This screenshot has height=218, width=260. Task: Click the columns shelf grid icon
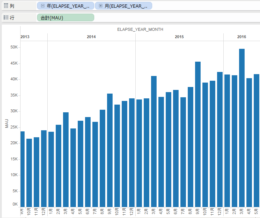(x=6, y=6)
